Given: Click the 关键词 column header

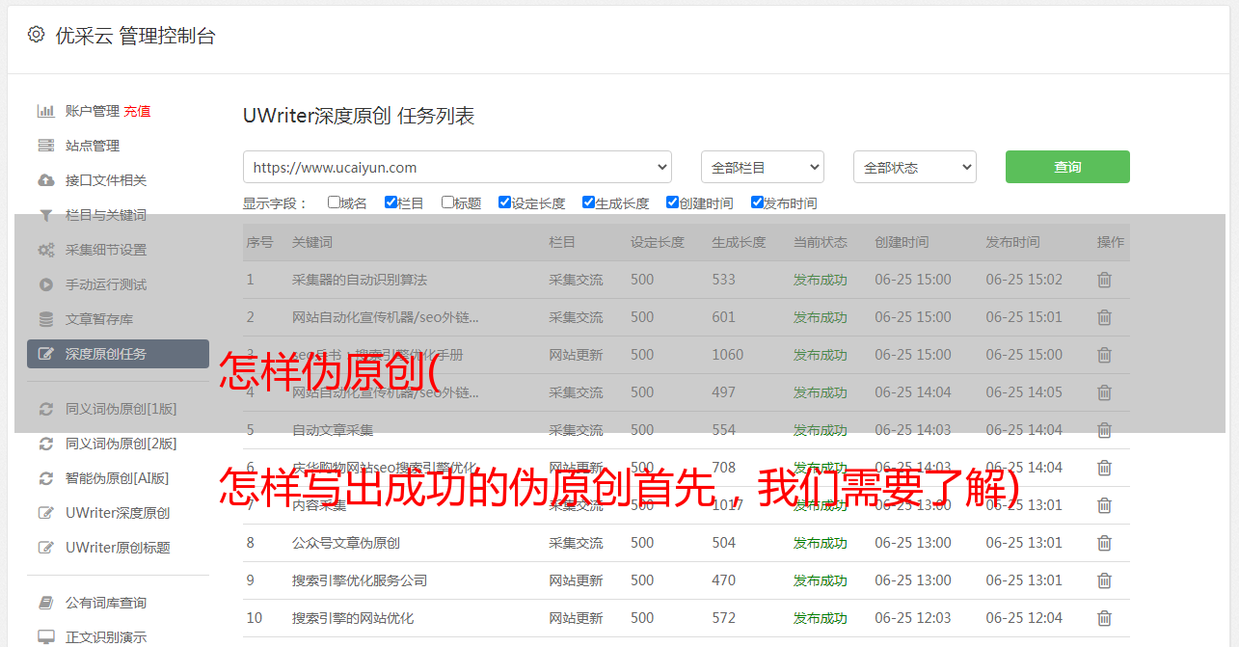Looking at the screenshot, I should click(312, 242).
